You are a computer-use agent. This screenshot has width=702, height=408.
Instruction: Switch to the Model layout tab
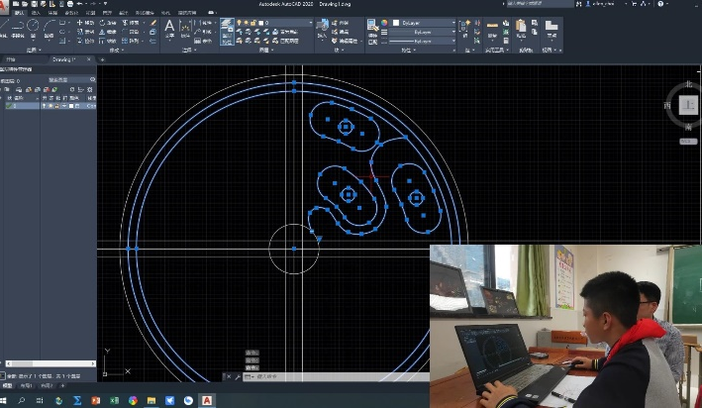click(8, 385)
